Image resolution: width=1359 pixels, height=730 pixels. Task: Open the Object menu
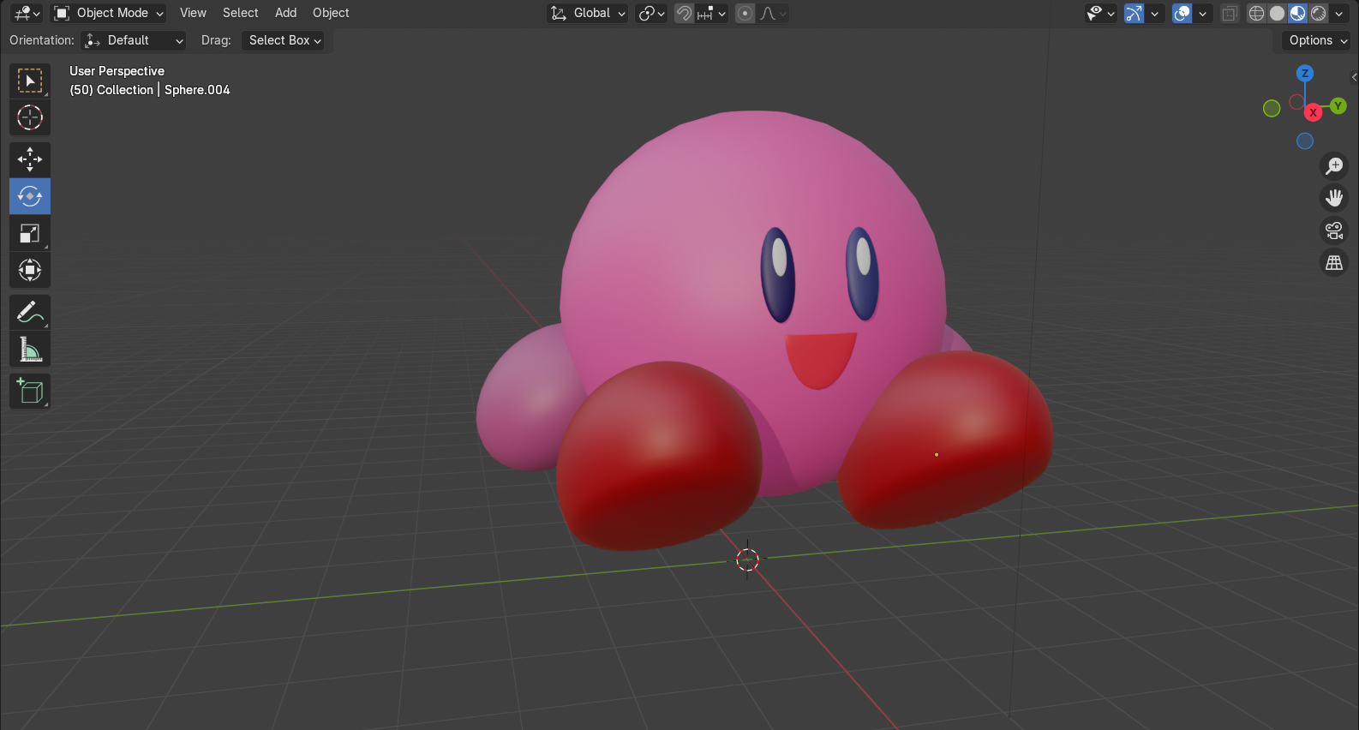[x=331, y=13]
